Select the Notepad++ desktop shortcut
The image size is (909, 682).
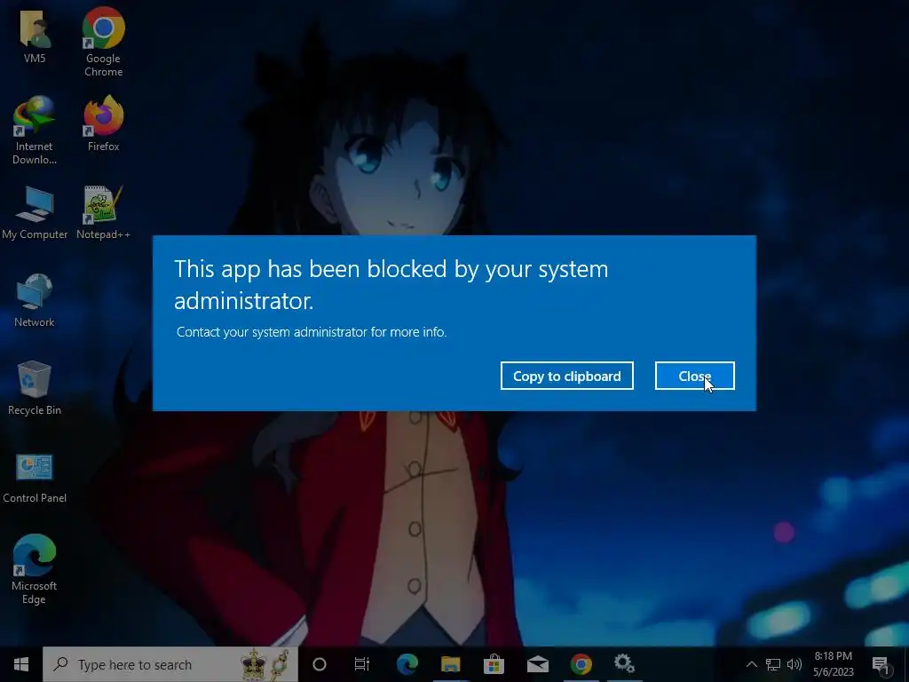click(x=103, y=213)
